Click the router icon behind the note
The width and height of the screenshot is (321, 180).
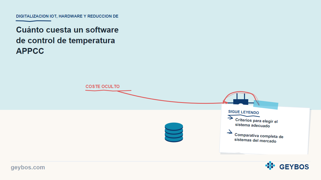pos(241,99)
